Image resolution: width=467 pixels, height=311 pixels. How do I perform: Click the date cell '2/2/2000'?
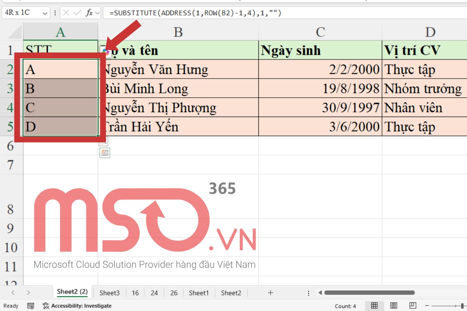[x=320, y=70]
